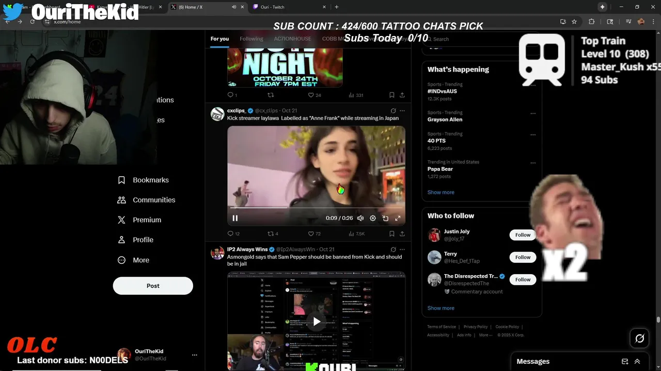Open the Privacy Policy link
The image size is (661, 371).
click(476, 327)
